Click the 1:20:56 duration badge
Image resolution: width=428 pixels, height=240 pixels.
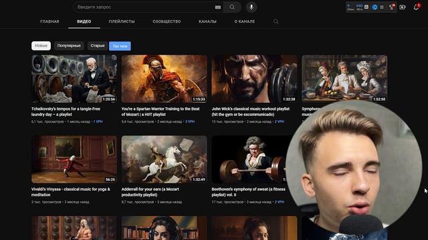108,99
